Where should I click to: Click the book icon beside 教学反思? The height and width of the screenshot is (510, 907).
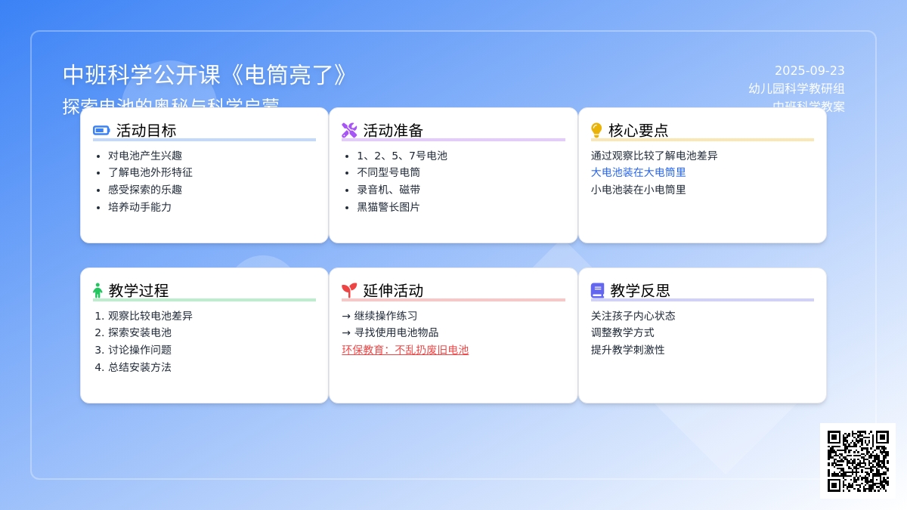tap(597, 291)
